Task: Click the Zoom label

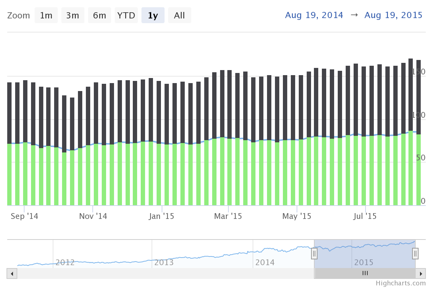Action: point(18,16)
